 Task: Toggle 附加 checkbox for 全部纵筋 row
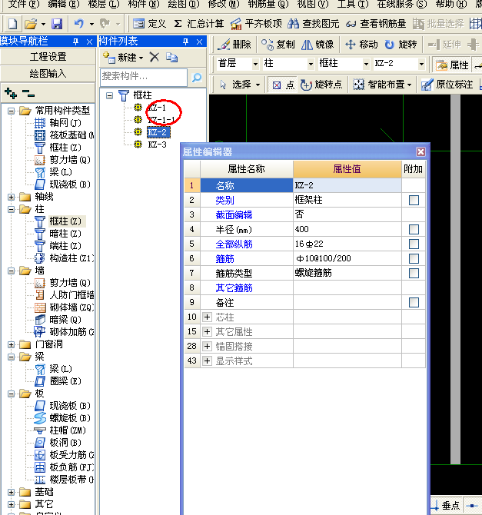coord(414,244)
